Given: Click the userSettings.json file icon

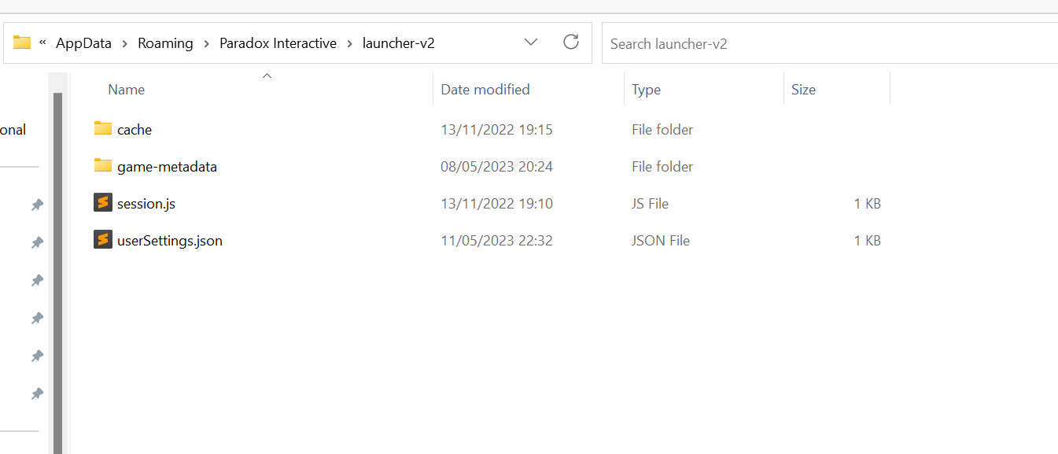Looking at the screenshot, I should [102, 240].
